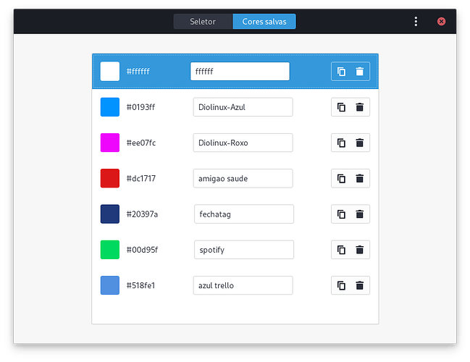Delete the amigao saude saved color
The height and width of the screenshot is (362, 470).
[360, 179]
